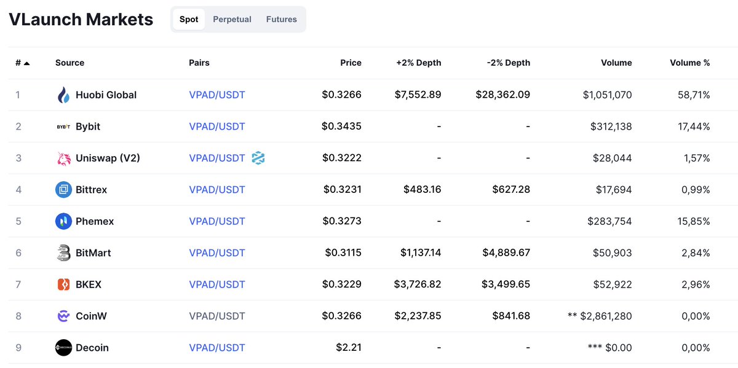
Task: Select the $0.3435 Bybit price
Action: [341, 127]
